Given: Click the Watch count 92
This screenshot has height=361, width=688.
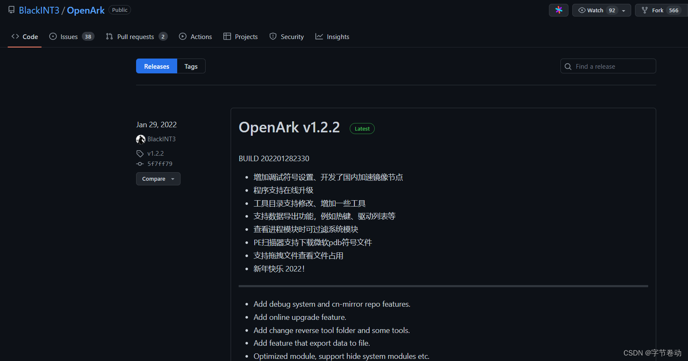Looking at the screenshot, I should pyautogui.click(x=612, y=10).
